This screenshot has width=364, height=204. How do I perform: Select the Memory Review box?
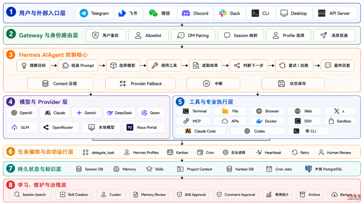coord(150,195)
